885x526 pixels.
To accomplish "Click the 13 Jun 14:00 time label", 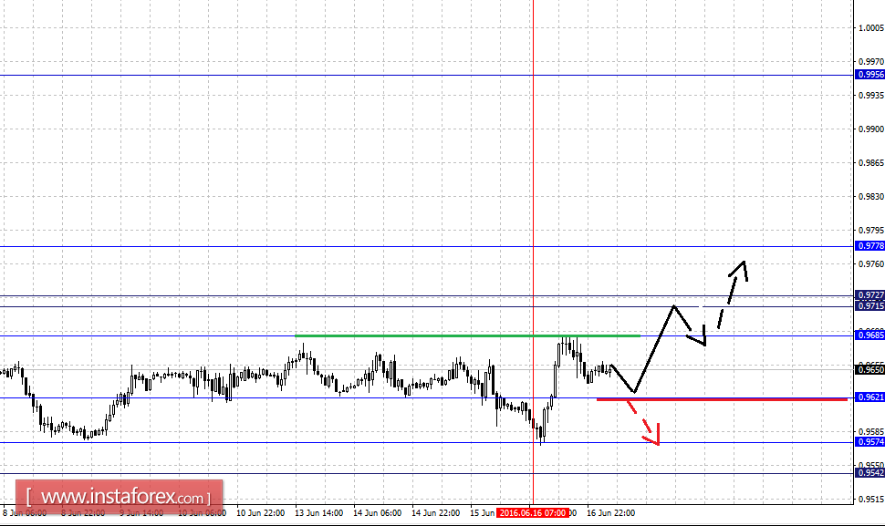I will tap(319, 513).
